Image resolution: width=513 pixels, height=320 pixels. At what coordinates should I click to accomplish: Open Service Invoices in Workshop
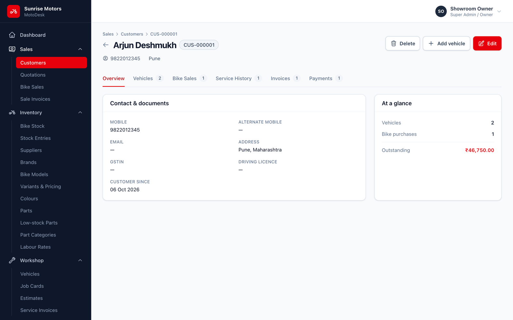[51, 310]
